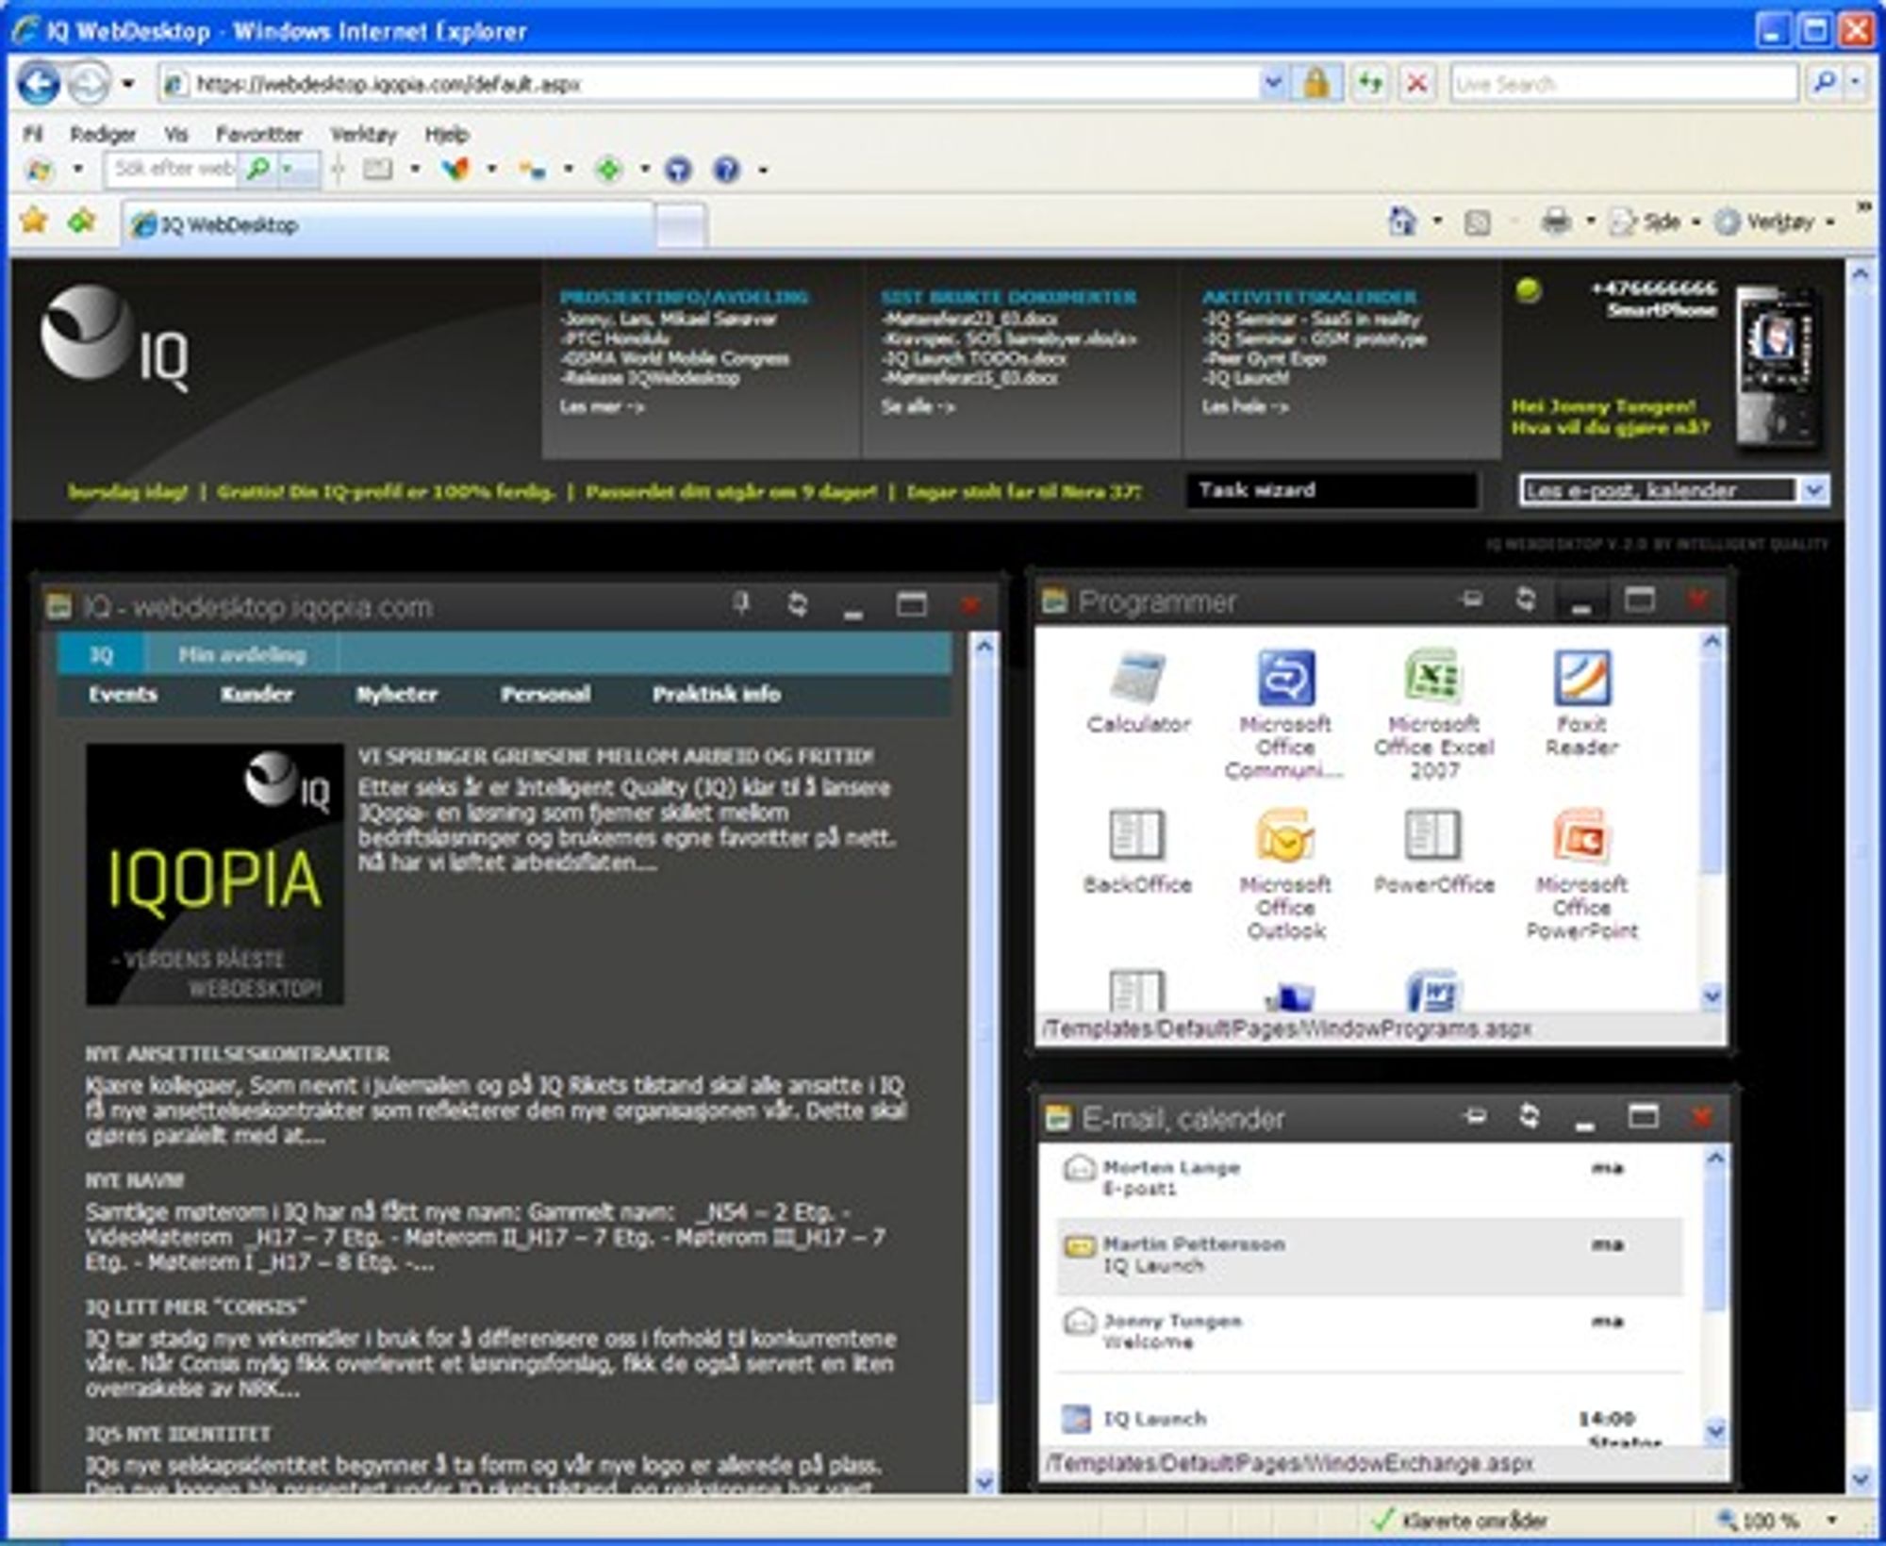The image size is (1886, 1546).
Task: Open the Rediger menu
Action: click(x=103, y=134)
